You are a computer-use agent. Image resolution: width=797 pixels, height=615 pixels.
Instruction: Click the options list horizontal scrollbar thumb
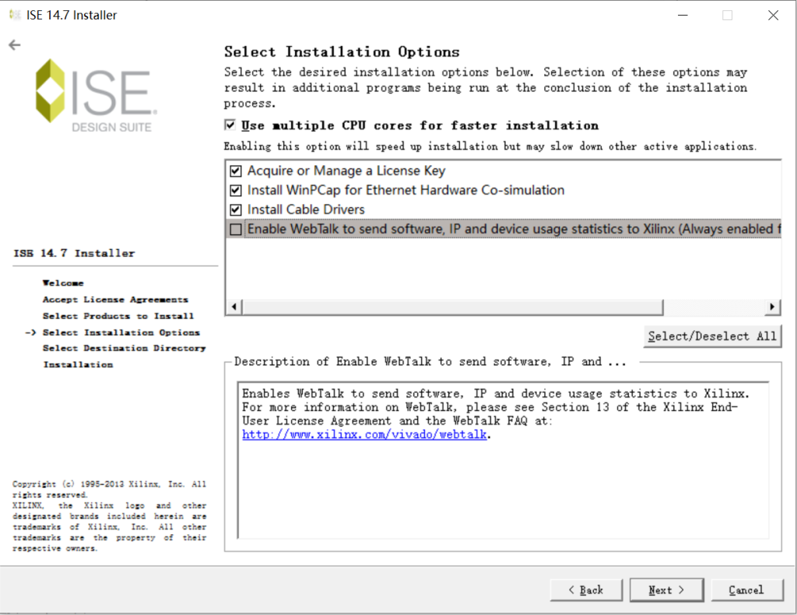click(451, 307)
